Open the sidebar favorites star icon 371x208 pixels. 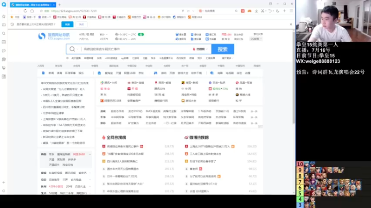click(4, 16)
